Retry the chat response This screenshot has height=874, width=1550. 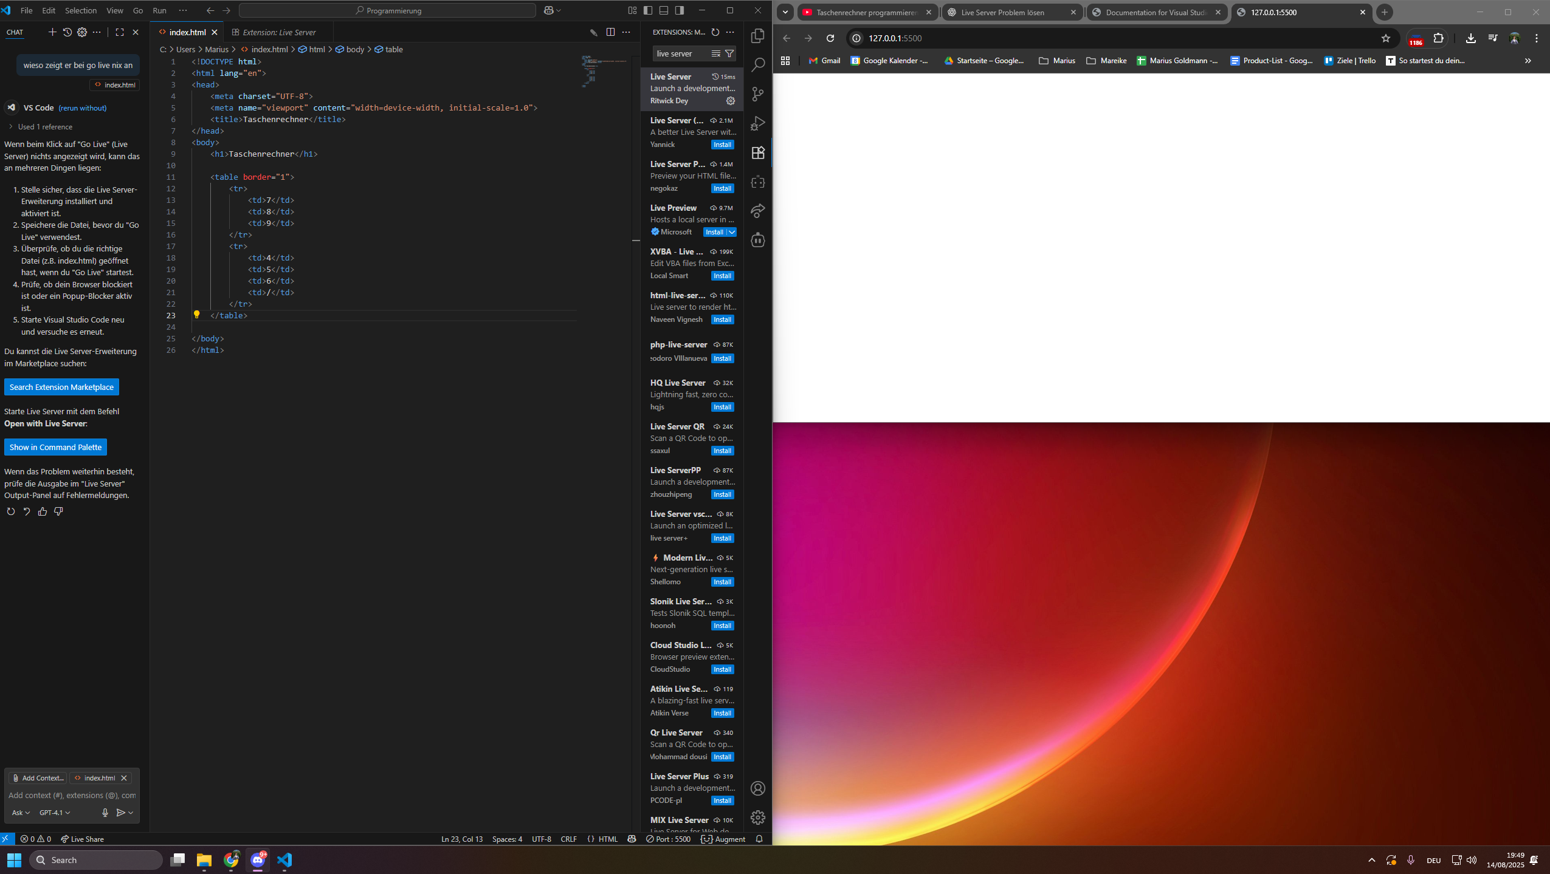pyautogui.click(x=11, y=511)
